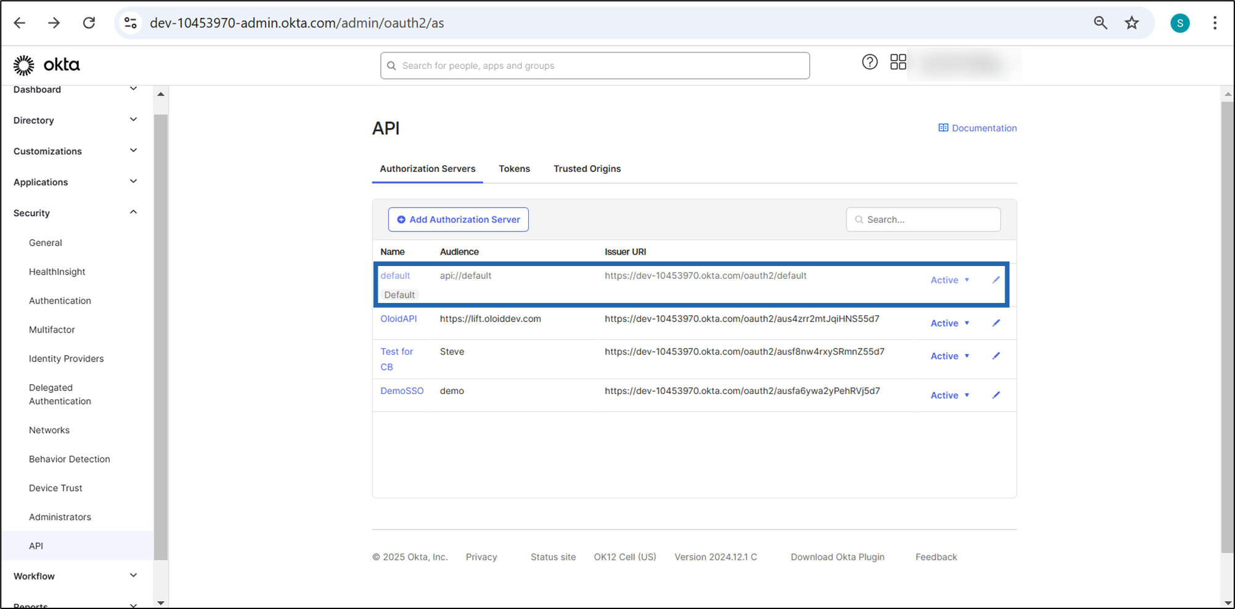Viewport: 1235px width, 609px height.
Task: Click the Feedback footer link
Action: pos(936,557)
